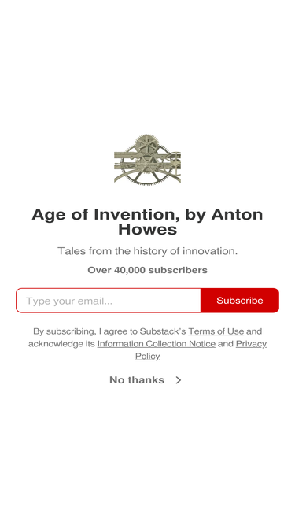
Task: Click the Anton name in the title
Action: pos(237,215)
